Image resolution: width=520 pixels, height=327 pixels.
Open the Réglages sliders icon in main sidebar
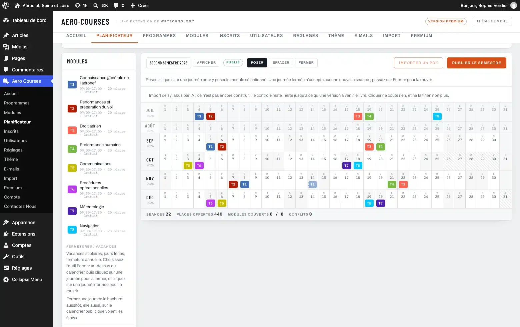click(x=6, y=268)
